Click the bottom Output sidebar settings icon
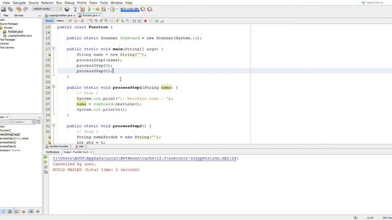392x220 pixels. tap(46, 172)
